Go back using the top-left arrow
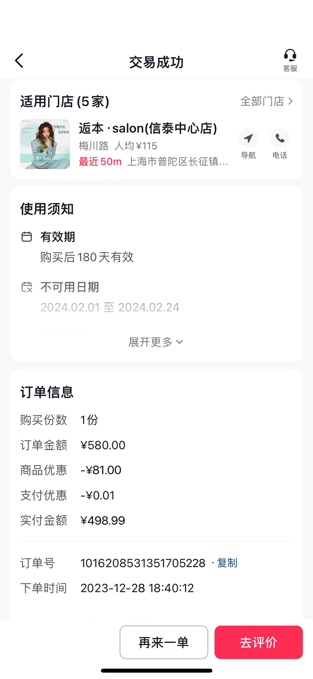 19,61
